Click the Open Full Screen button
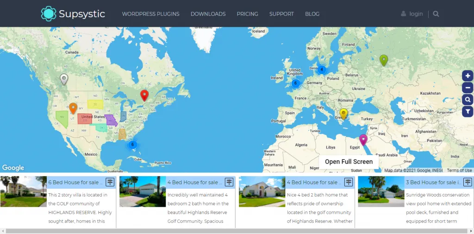This screenshot has width=474, height=234. coord(349,161)
